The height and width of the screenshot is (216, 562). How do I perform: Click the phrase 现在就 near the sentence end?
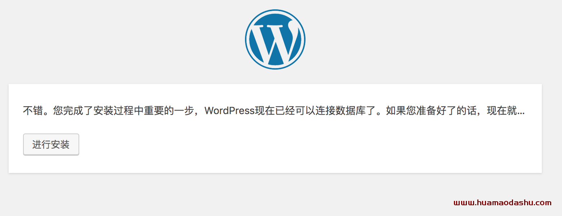click(502, 111)
